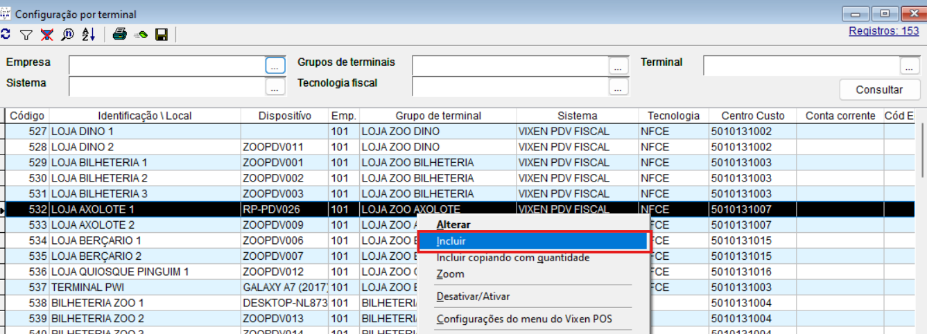Sort records with the A-Z icon
The height and width of the screenshot is (334, 927).
coord(89,34)
